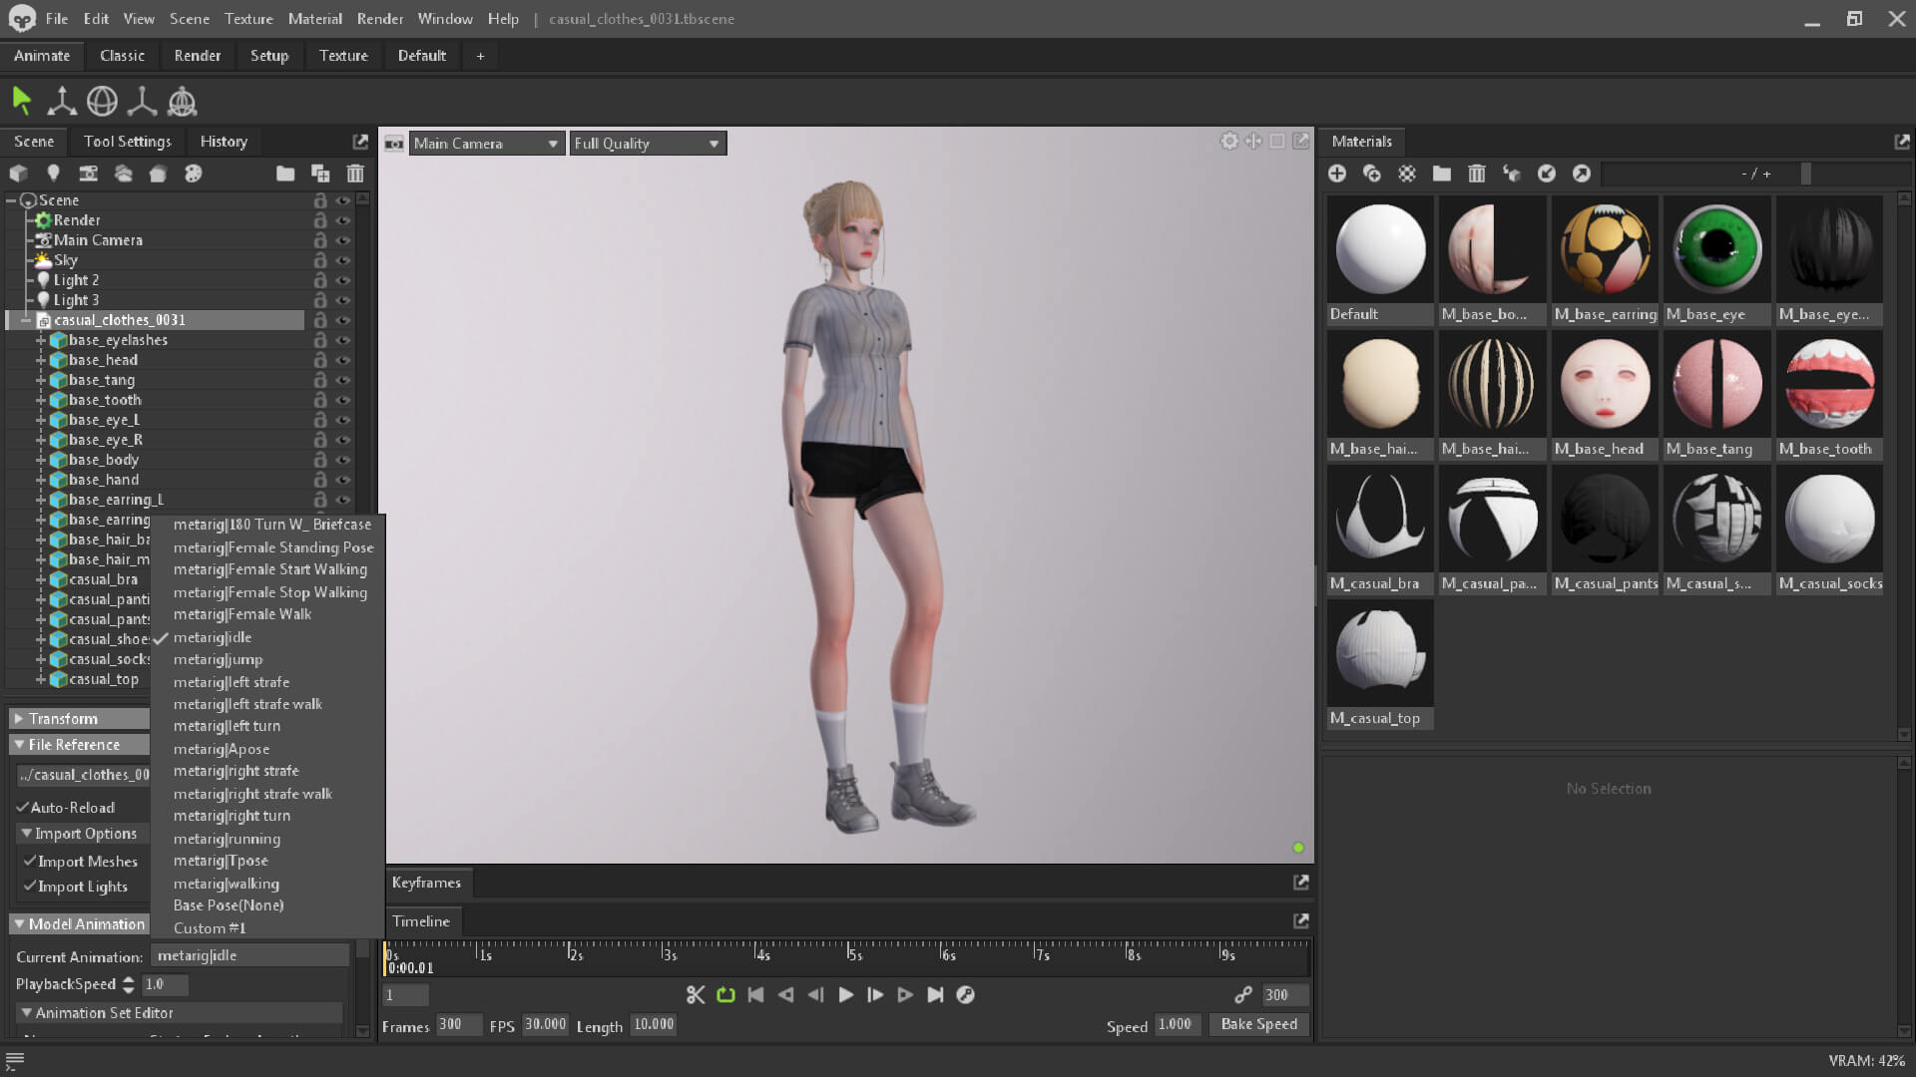The height and width of the screenshot is (1077, 1916).
Task: Jump to timeline start
Action: click(x=755, y=994)
